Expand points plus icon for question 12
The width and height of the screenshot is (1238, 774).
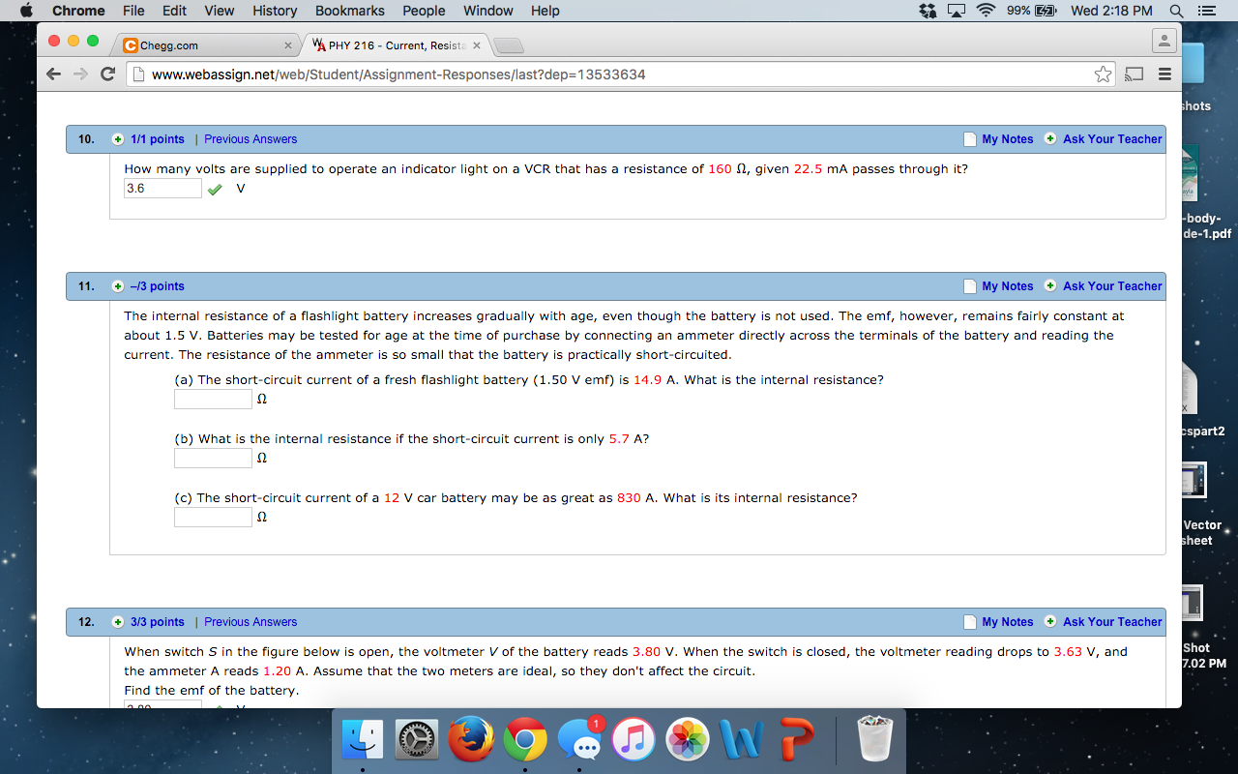118,622
